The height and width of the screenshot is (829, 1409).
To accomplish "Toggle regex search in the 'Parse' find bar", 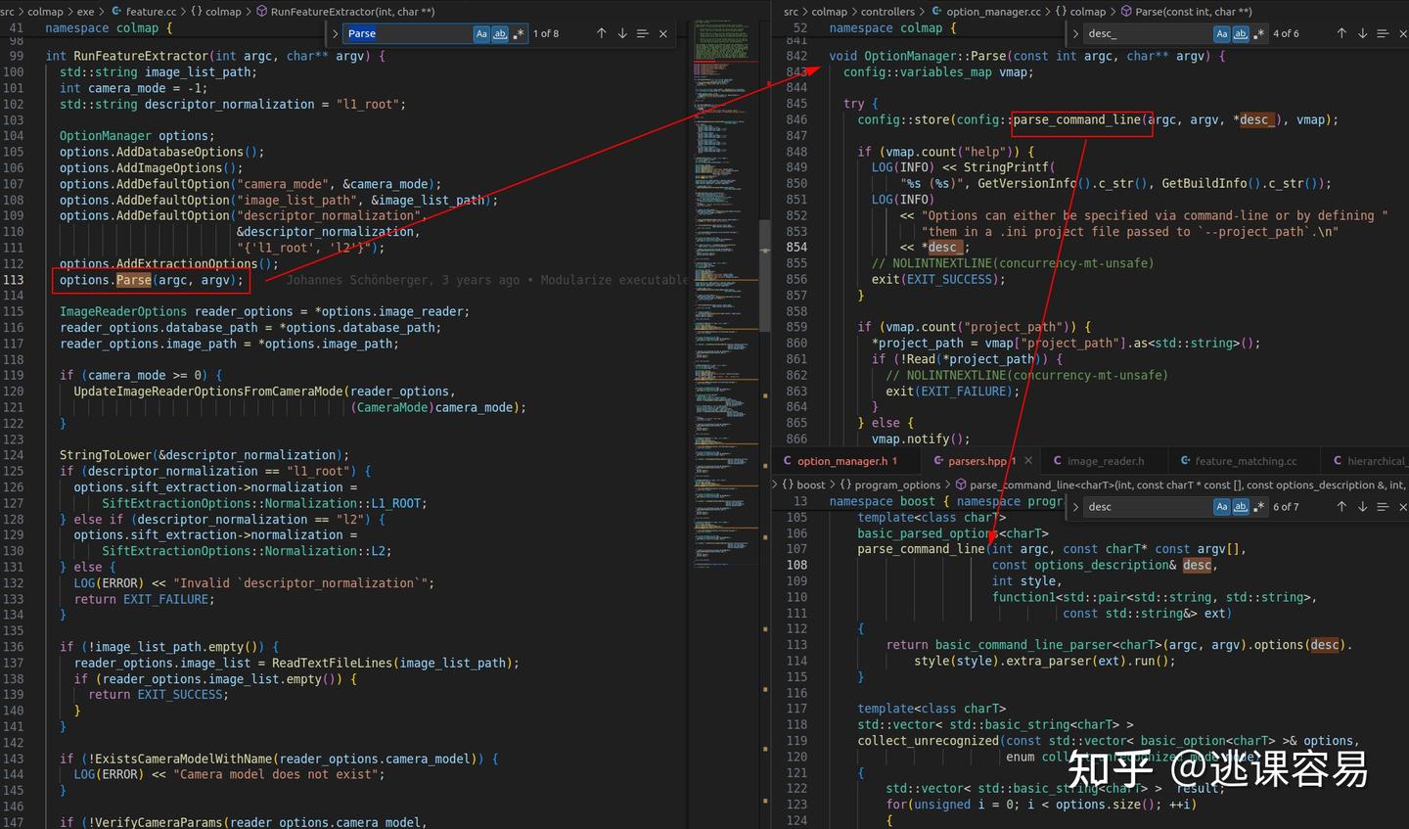I will click(519, 33).
